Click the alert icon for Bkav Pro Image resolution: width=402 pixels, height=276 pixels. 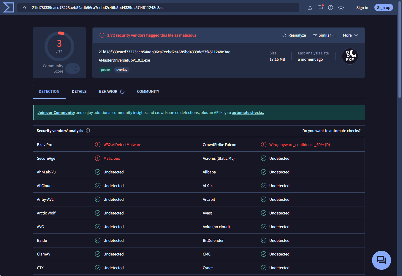pos(98,145)
